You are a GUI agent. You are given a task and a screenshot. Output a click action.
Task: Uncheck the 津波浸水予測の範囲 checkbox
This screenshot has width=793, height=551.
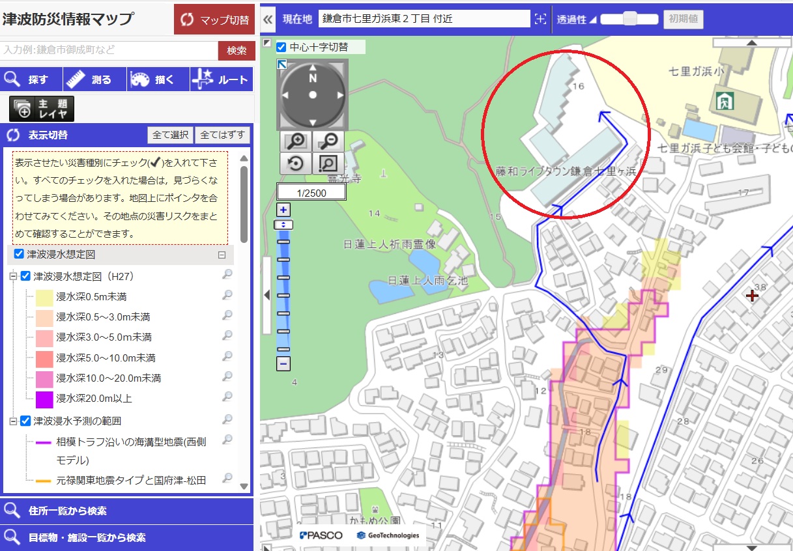[x=26, y=421]
